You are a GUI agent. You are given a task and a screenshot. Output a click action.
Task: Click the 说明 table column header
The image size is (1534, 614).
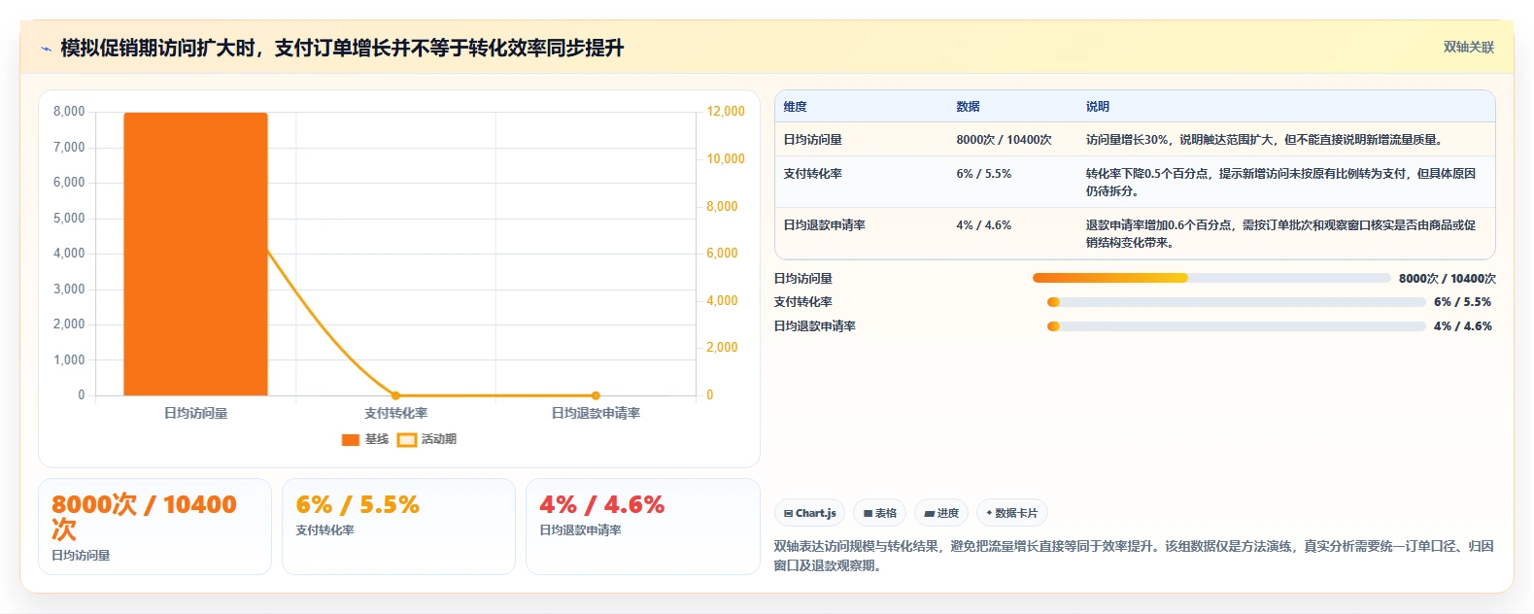[x=1097, y=107]
